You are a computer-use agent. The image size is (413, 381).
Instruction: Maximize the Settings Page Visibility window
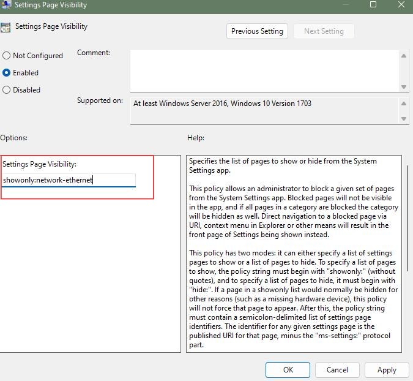tap(373, 5)
